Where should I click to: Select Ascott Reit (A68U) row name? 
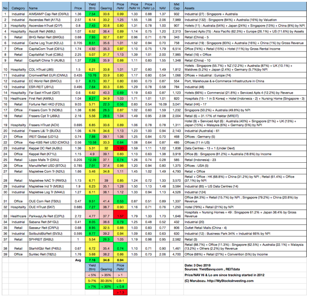pos(50,32)
